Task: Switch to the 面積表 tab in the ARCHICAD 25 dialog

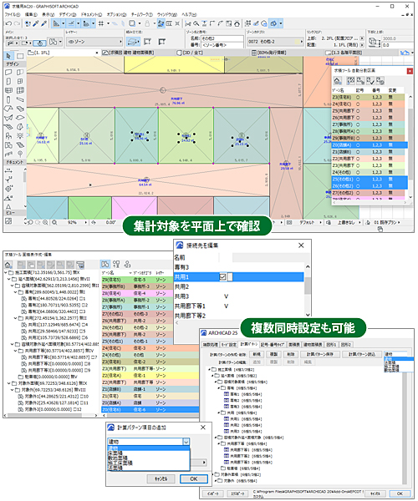Action: (x=294, y=344)
